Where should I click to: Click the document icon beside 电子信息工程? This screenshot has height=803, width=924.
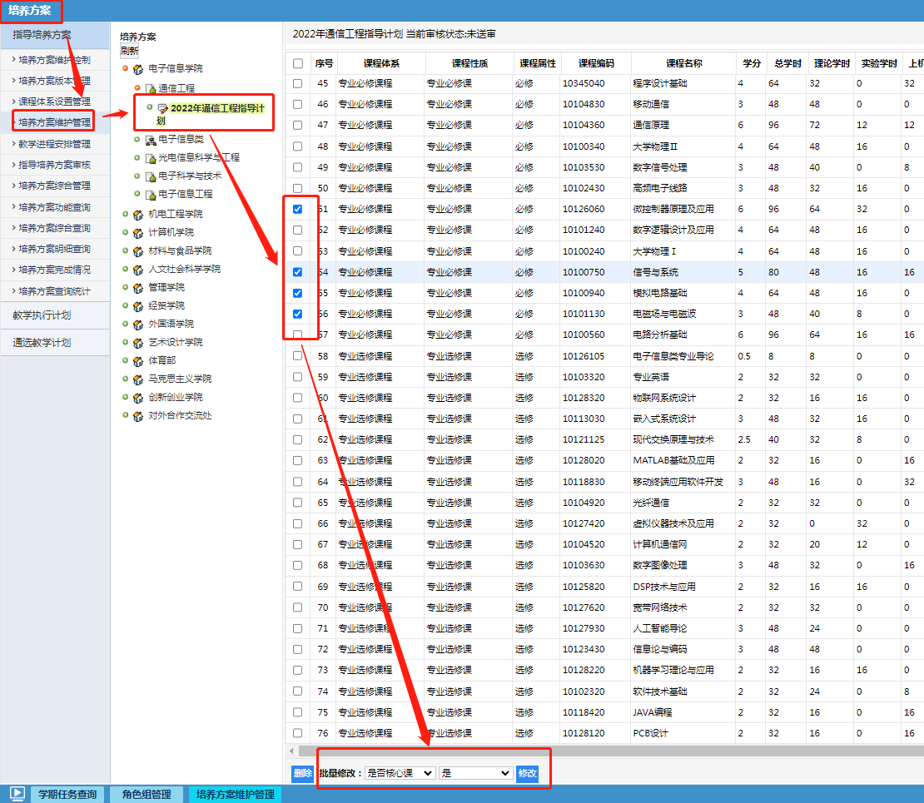(x=150, y=195)
